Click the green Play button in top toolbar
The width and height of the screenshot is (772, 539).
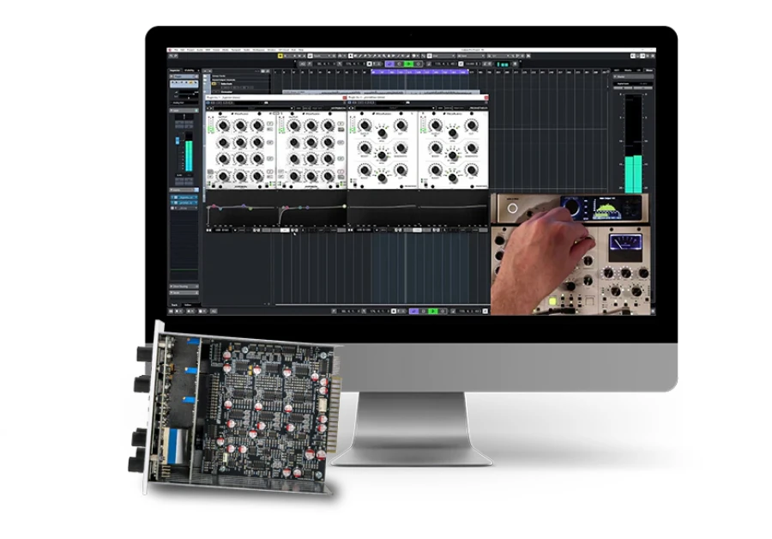(408, 64)
